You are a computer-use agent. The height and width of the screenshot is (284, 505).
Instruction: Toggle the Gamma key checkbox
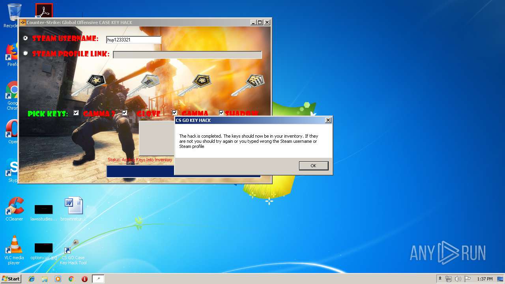click(175, 113)
